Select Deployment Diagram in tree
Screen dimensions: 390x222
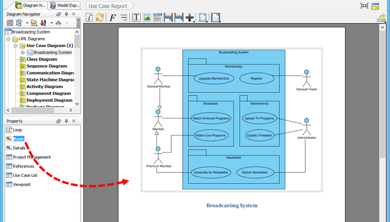(x=49, y=101)
